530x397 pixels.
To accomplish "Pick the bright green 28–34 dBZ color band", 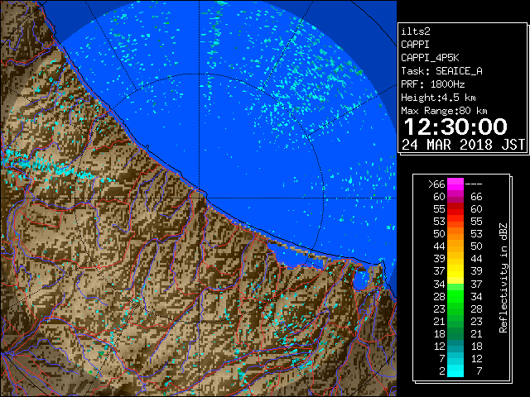I will tap(455, 296).
